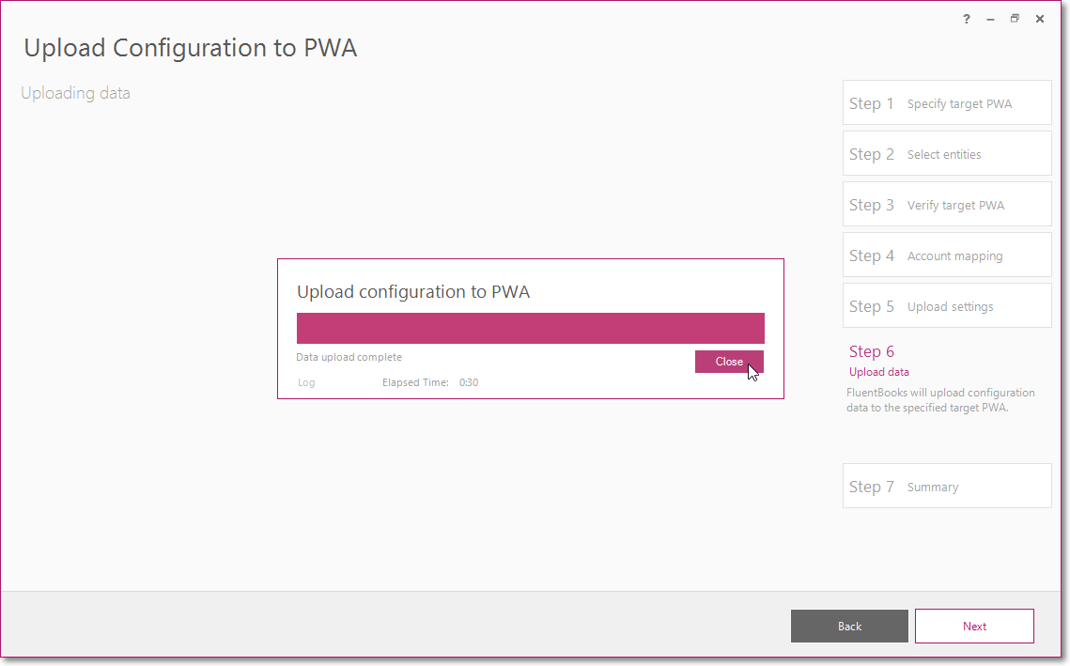The width and height of the screenshot is (1070, 666).
Task: Click the Next button
Action: coord(974,626)
